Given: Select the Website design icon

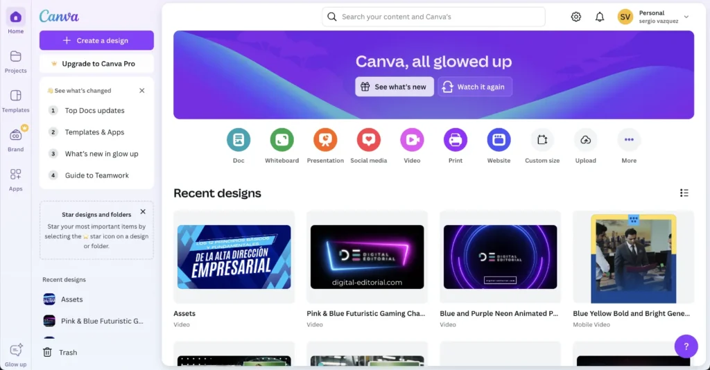Looking at the screenshot, I should [499, 140].
